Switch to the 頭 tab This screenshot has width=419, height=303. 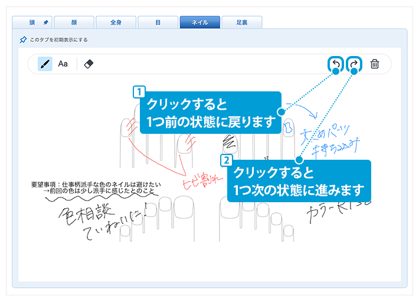click(x=31, y=22)
